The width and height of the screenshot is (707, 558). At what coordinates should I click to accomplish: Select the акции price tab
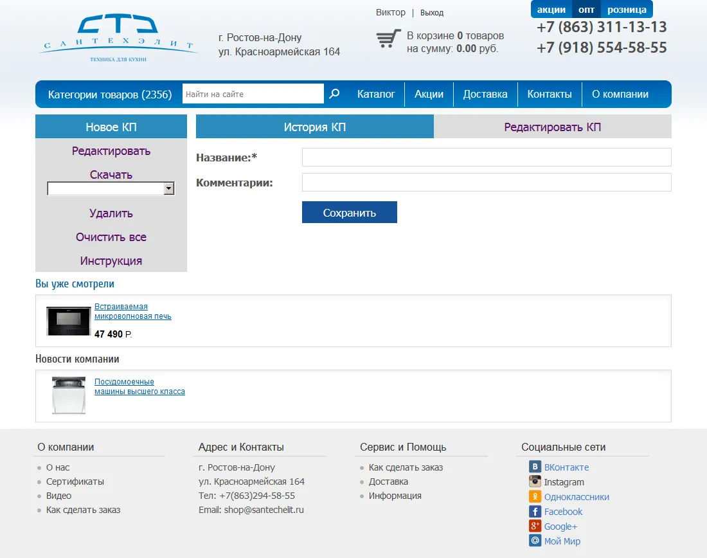551,10
